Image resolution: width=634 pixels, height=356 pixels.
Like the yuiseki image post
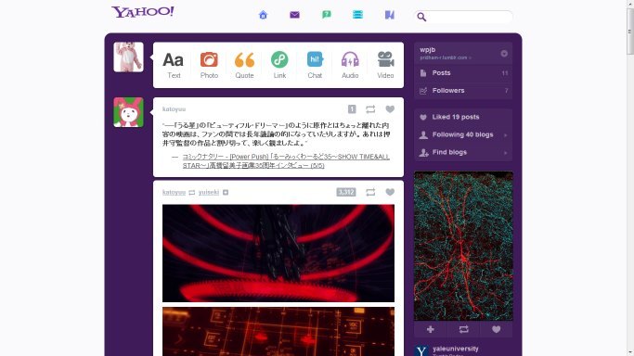(x=390, y=192)
